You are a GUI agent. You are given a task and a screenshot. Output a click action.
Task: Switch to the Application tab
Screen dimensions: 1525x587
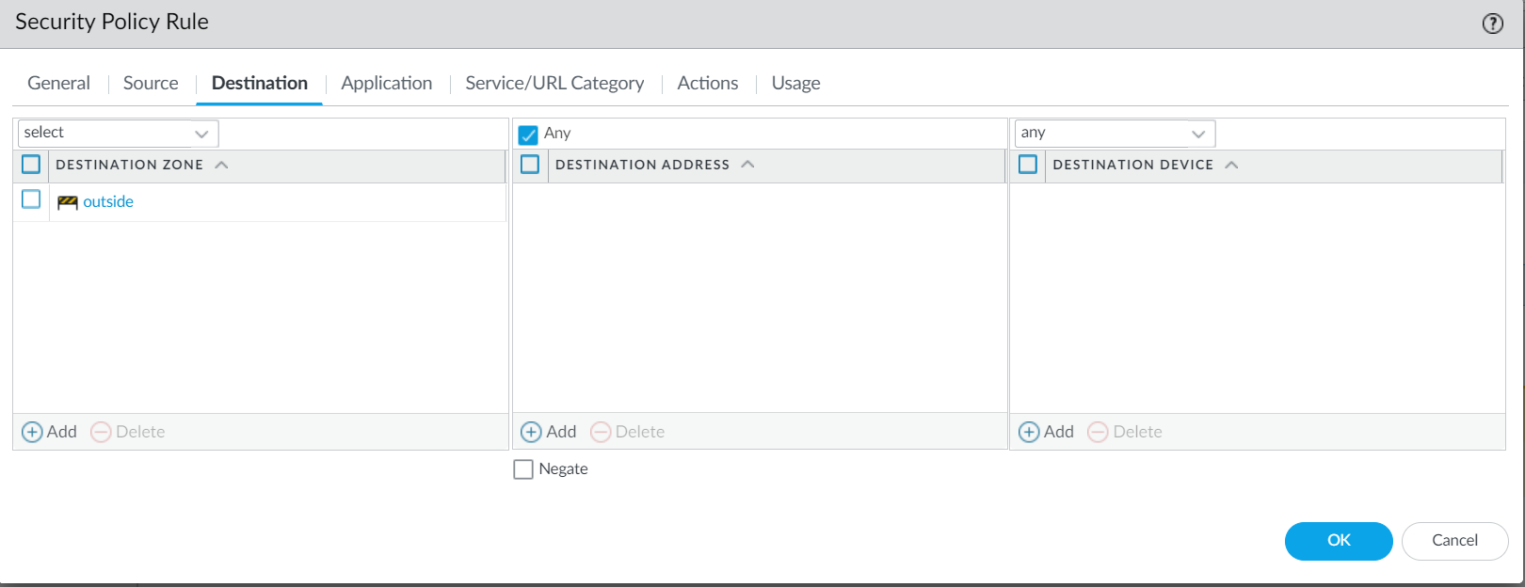[x=386, y=83]
